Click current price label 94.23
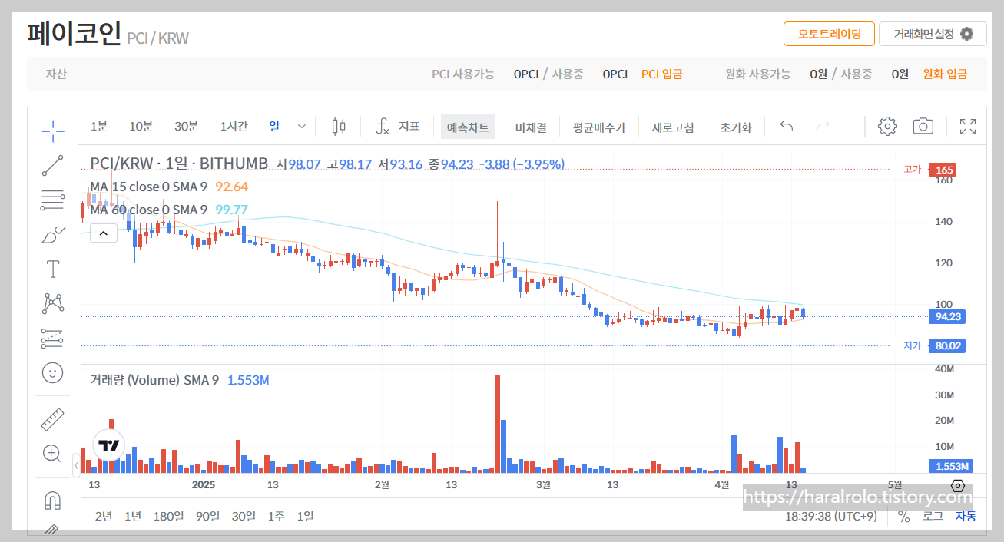 (x=948, y=316)
